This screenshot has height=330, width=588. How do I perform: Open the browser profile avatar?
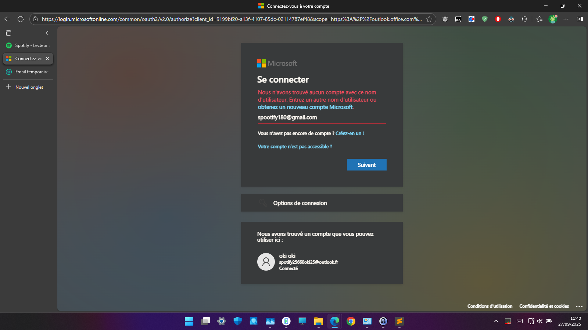[553, 19]
